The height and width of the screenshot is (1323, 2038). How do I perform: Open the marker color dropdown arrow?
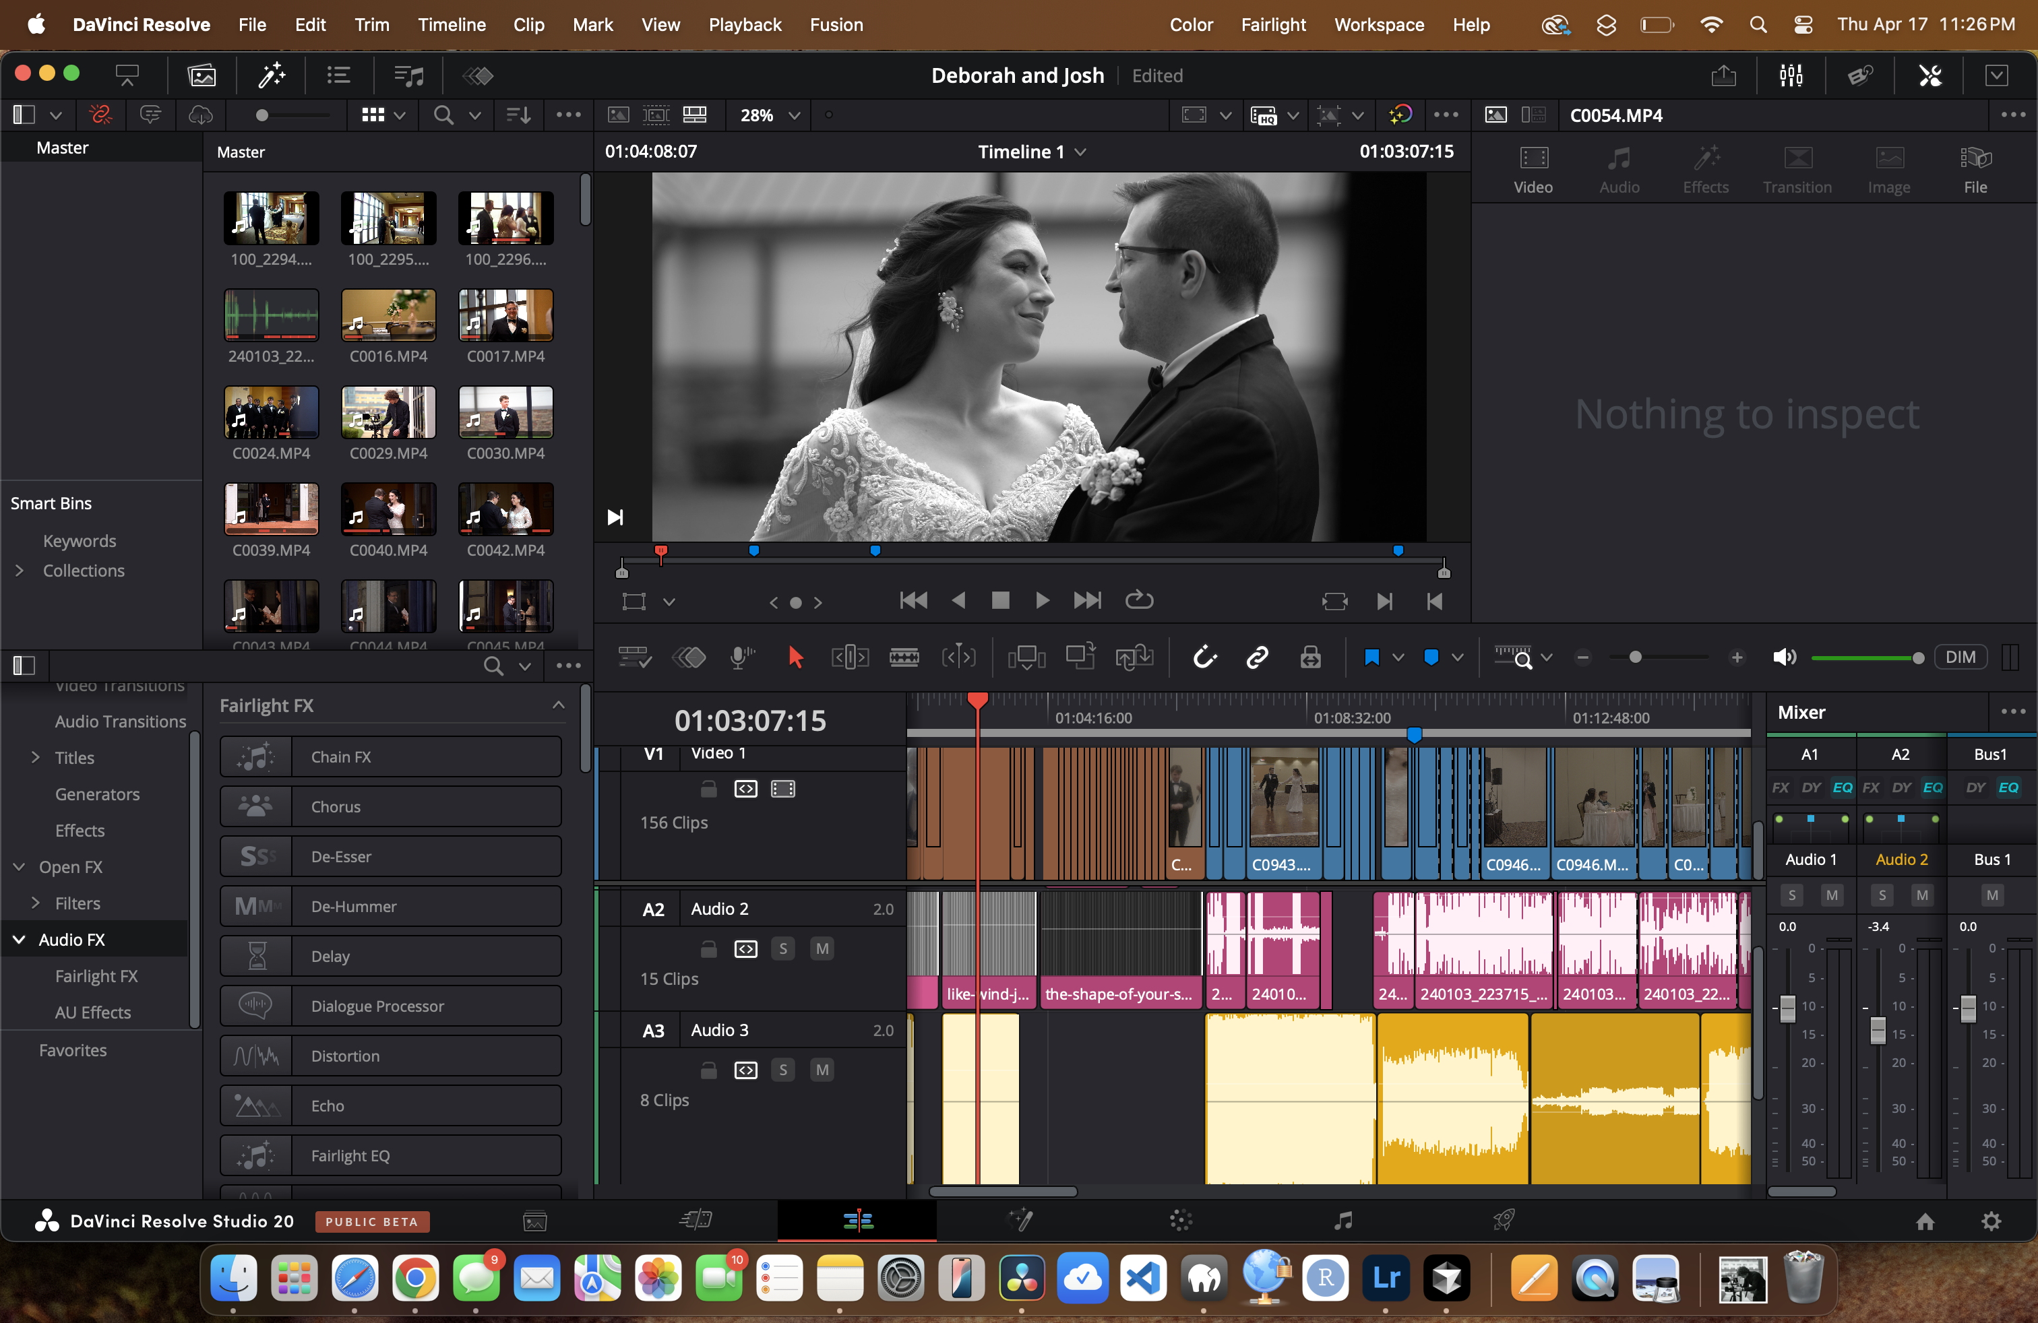[1458, 657]
